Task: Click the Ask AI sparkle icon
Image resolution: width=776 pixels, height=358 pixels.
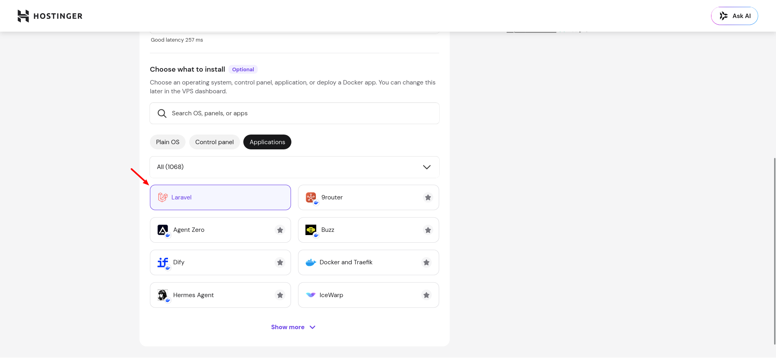Action: [723, 16]
